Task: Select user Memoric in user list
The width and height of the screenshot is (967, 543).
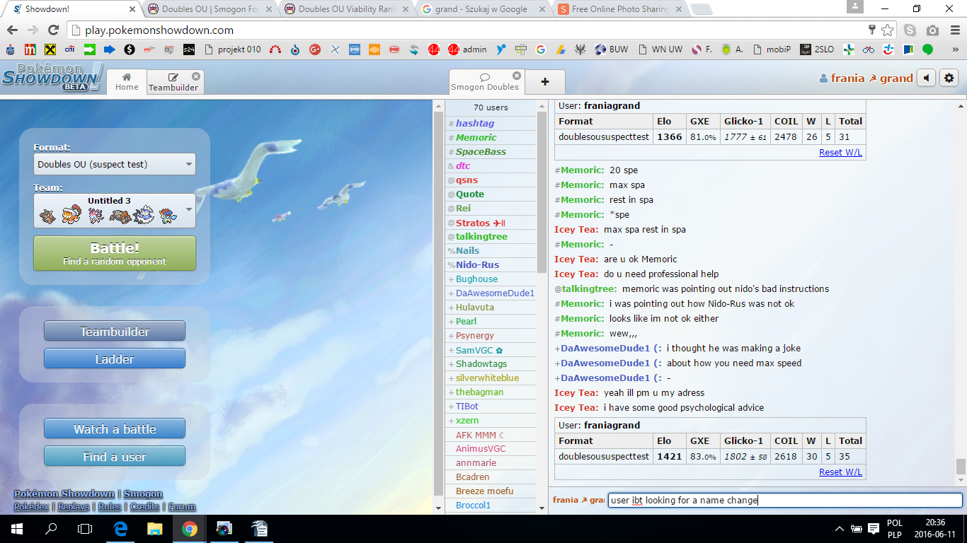Action: click(476, 138)
